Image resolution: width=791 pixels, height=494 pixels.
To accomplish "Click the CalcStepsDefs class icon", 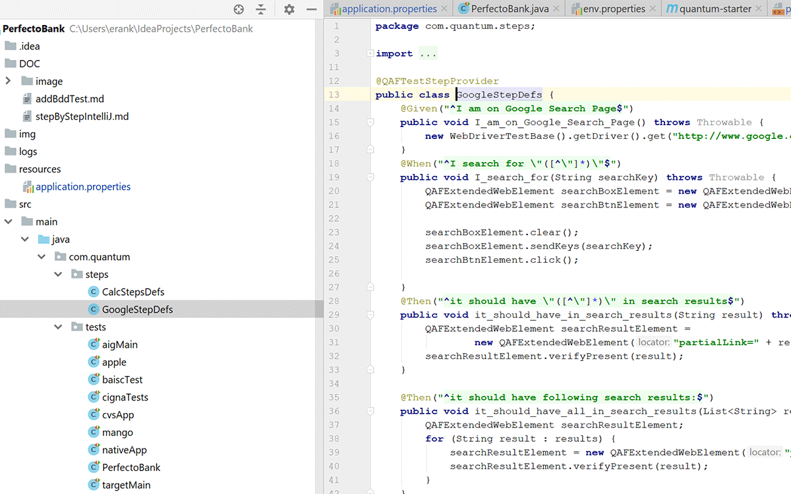I will (x=94, y=292).
